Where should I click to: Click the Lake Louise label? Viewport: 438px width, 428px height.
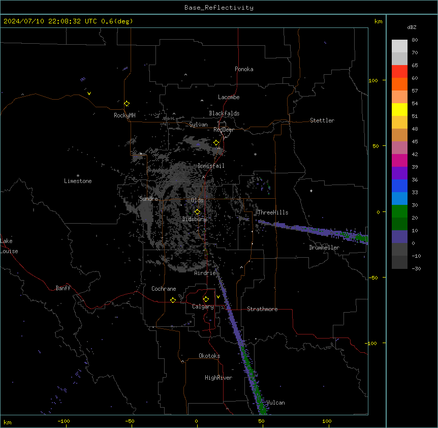[9, 246]
